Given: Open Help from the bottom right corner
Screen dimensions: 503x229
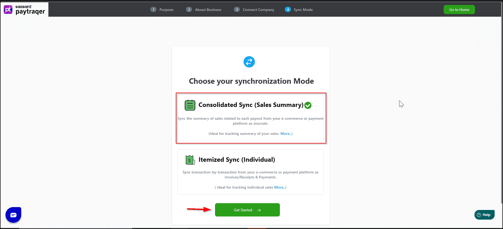Looking at the screenshot, I should (x=484, y=215).
